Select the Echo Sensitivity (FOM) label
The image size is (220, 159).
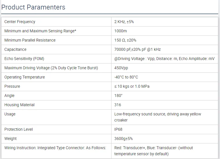24,59
